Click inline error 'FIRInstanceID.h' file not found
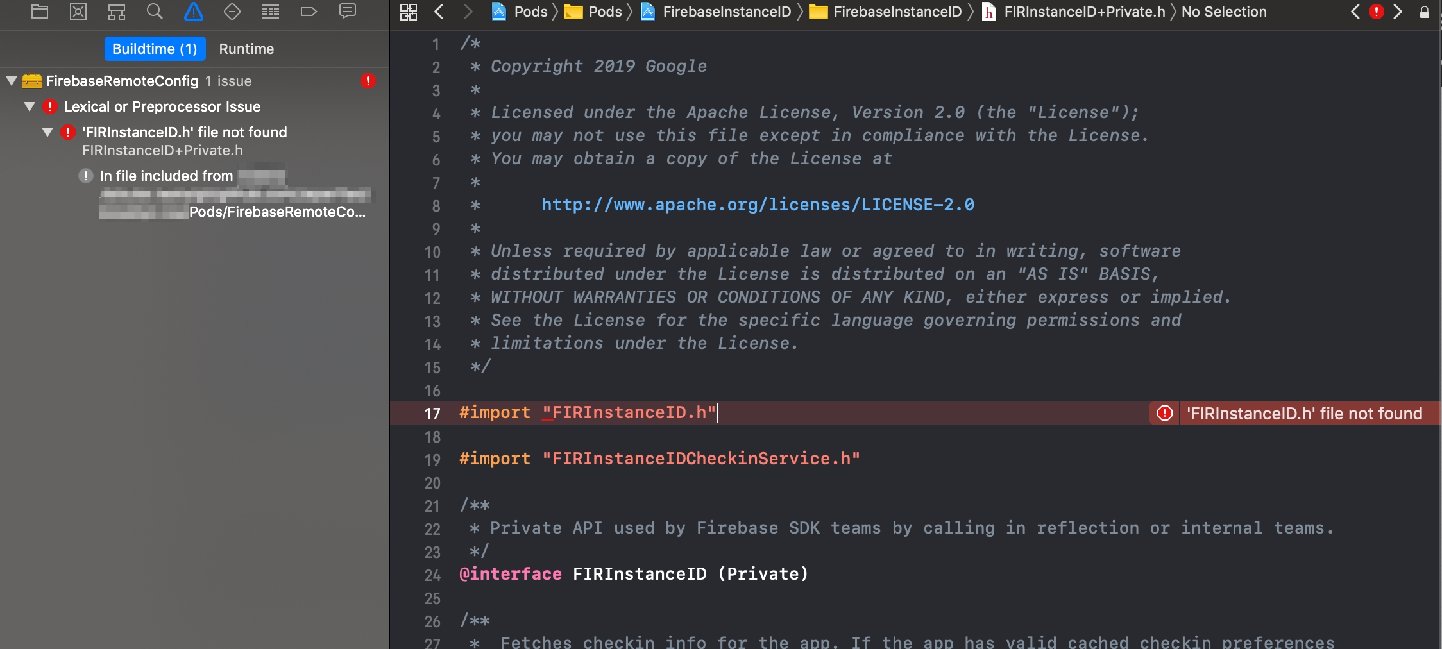Image resolution: width=1442 pixels, height=649 pixels. coord(1304,414)
